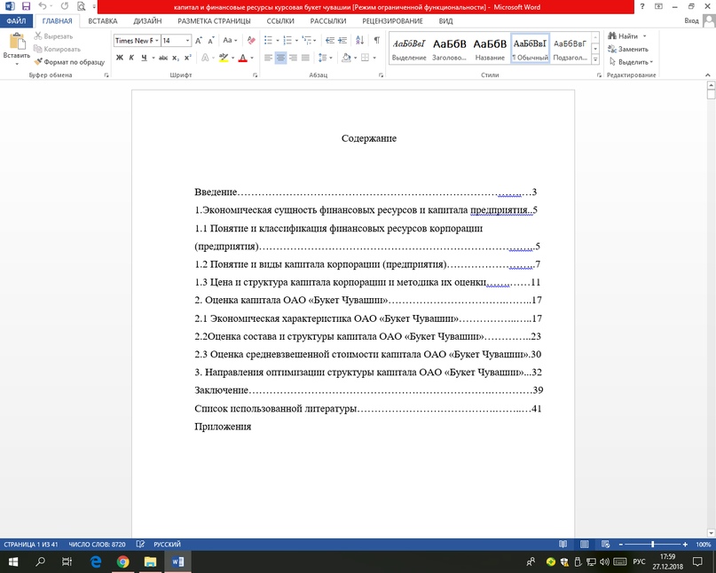Toggle underline (Ч) formatting
This screenshot has width=716, height=573.
coord(145,58)
